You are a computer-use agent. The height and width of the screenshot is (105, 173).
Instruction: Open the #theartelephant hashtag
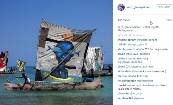click(147, 40)
